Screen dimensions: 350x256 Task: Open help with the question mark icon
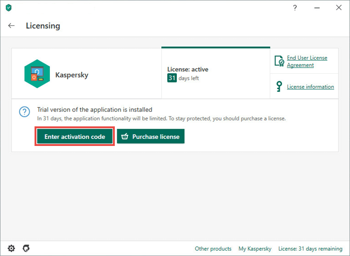[295, 8]
